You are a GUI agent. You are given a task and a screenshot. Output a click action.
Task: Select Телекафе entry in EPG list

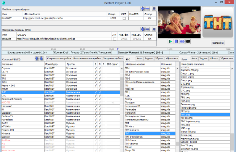150,109
